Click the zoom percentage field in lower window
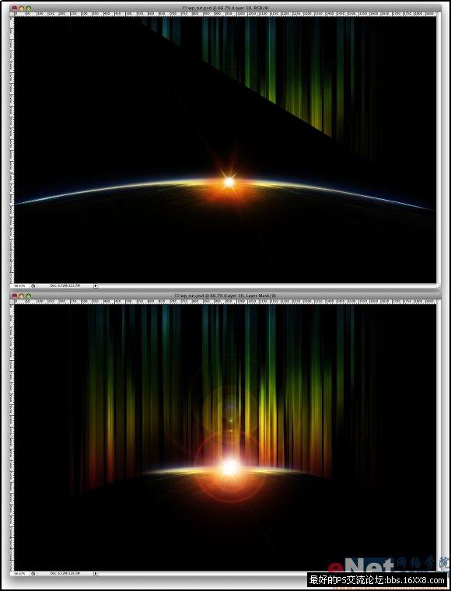Image resolution: width=451 pixels, height=591 pixels. point(20,573)
